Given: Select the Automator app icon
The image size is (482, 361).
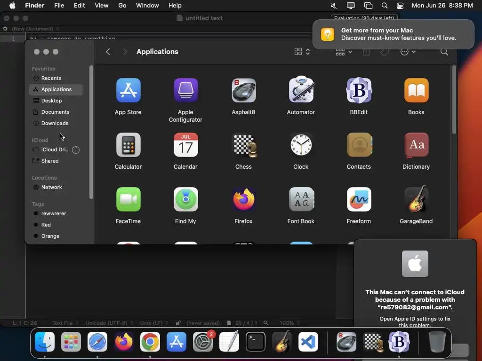Looking at the screenshot, I should (x=301, y=90).
